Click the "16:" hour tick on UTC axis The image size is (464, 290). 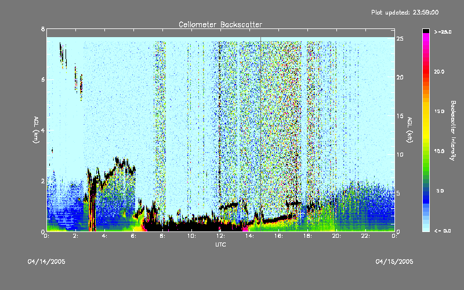278,236
